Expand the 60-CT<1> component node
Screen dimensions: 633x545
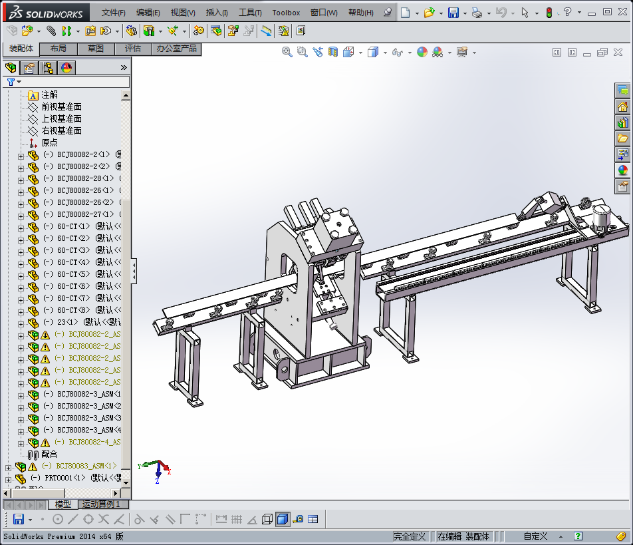tap(21, 229)
